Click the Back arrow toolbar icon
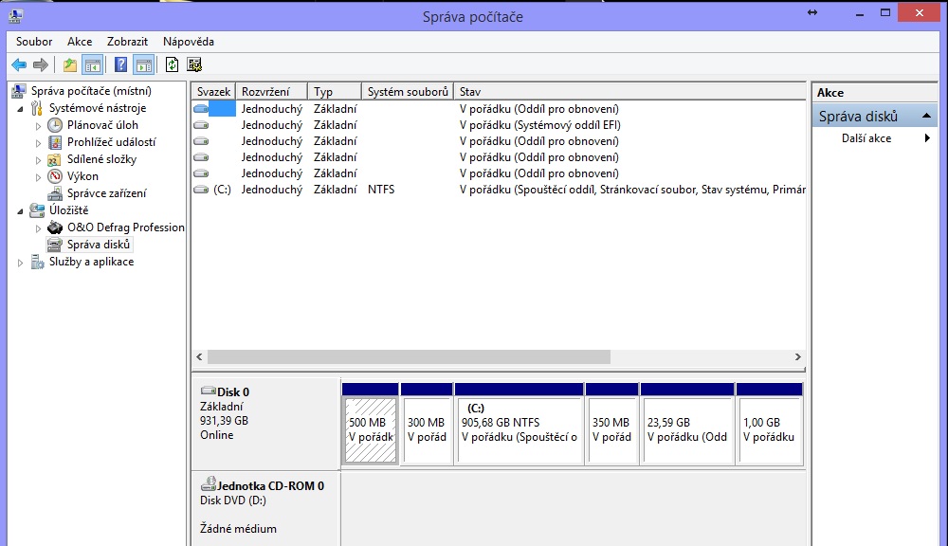The image size is (948, 546). [19, 64]
